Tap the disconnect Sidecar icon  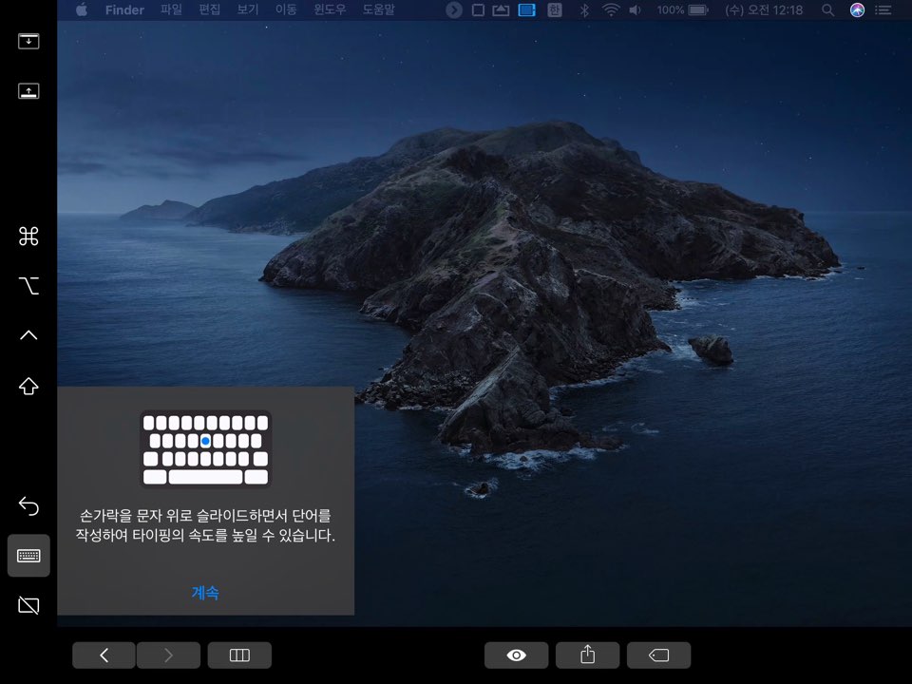(28, 605)
